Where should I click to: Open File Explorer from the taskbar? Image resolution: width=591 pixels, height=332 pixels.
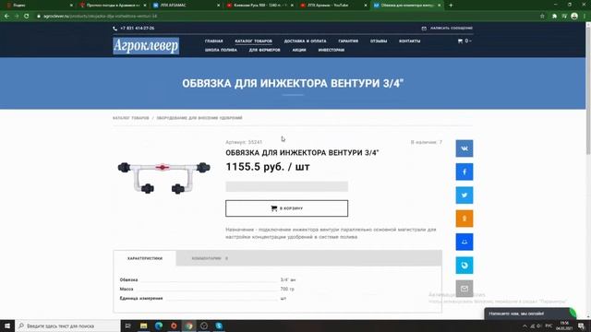pyautogui.click(x=144, y=326)
